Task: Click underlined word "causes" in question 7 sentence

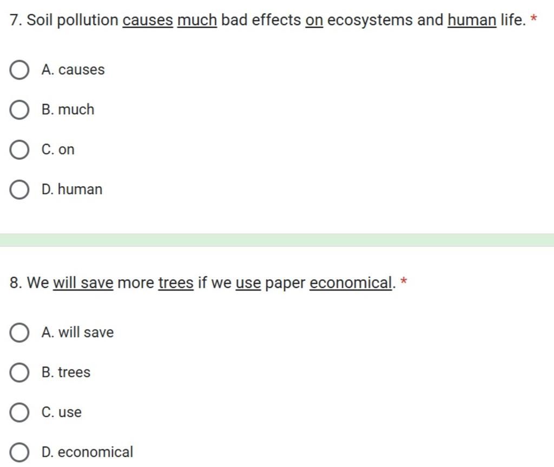Action: [148, 21]
